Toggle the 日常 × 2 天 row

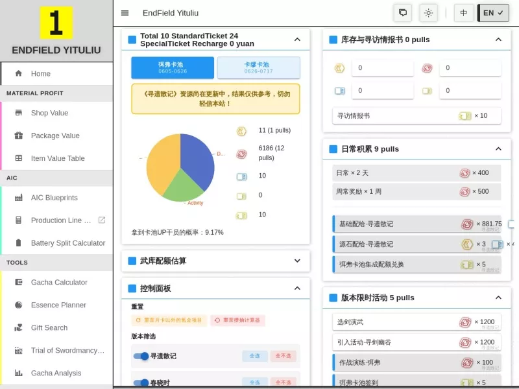coord(416,172)
